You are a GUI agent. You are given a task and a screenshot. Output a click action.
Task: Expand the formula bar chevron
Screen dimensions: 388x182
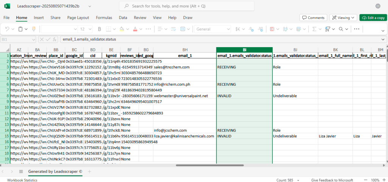coord(383,39)
